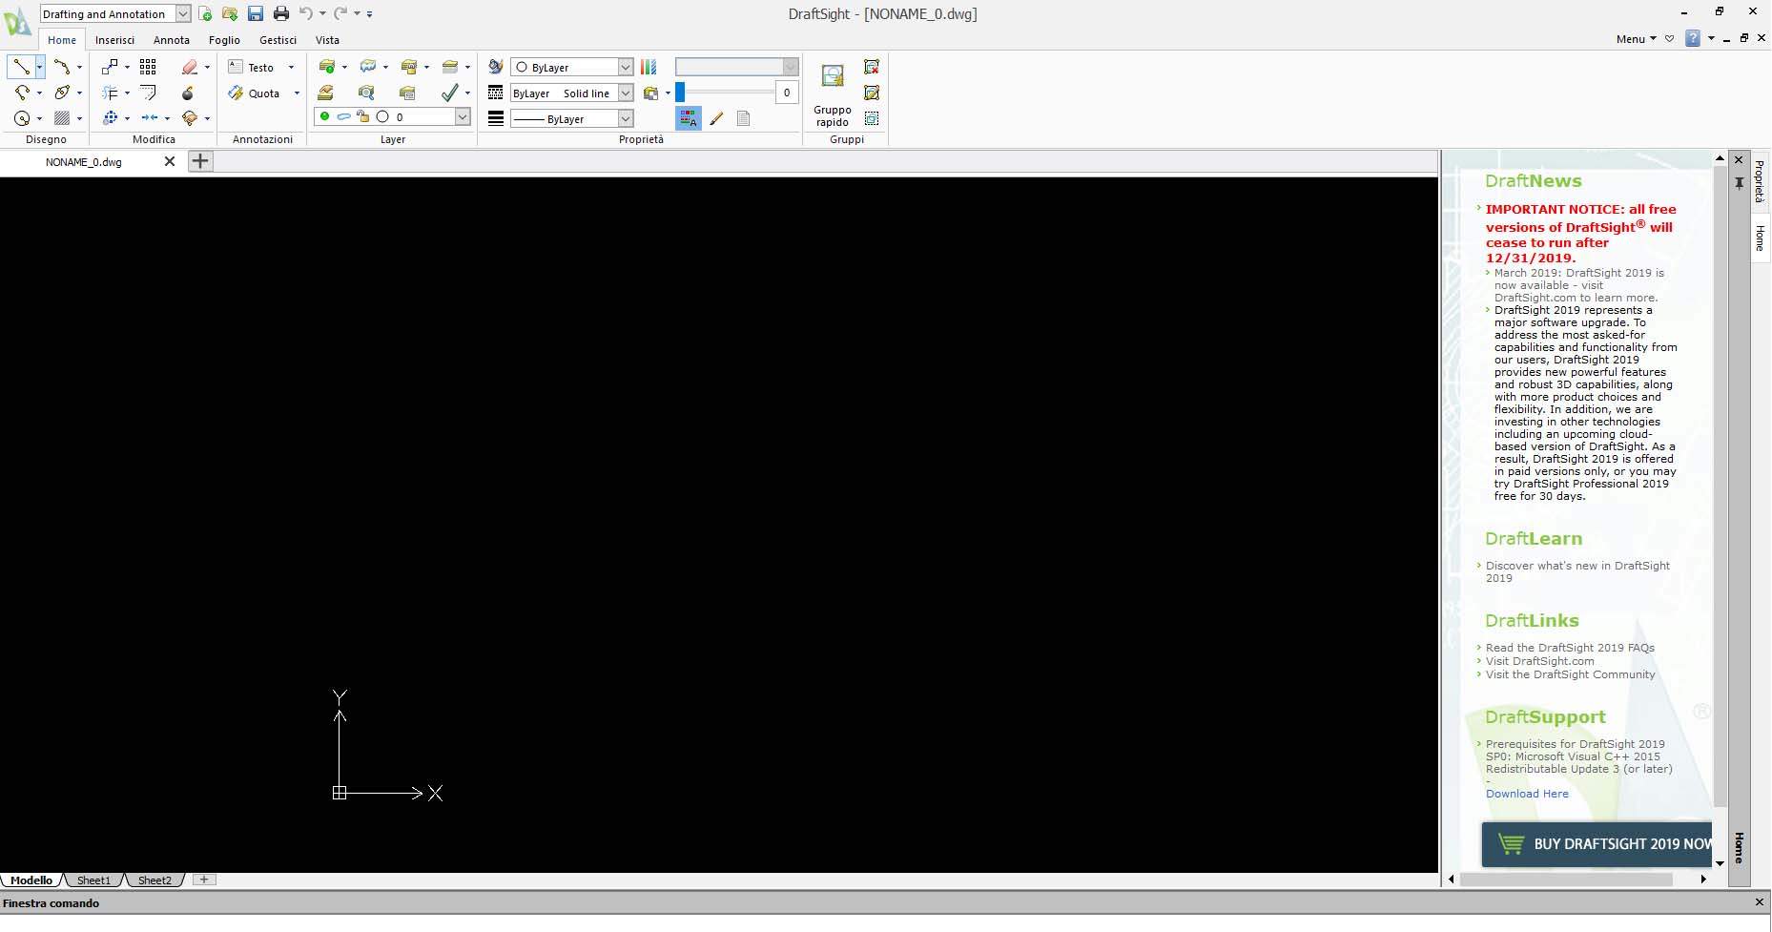Expand the layer 0 selection dropdown

point(463,116)
